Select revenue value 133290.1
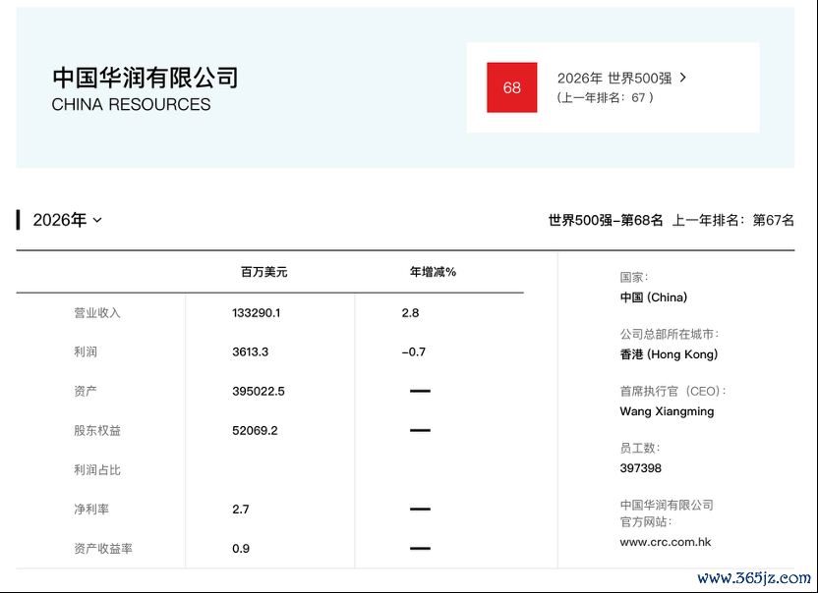Image resolution: width=818 pixels, height=593 pixels. [257, 312]
